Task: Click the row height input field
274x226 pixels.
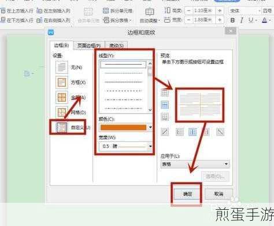Action: click(203, 11)
